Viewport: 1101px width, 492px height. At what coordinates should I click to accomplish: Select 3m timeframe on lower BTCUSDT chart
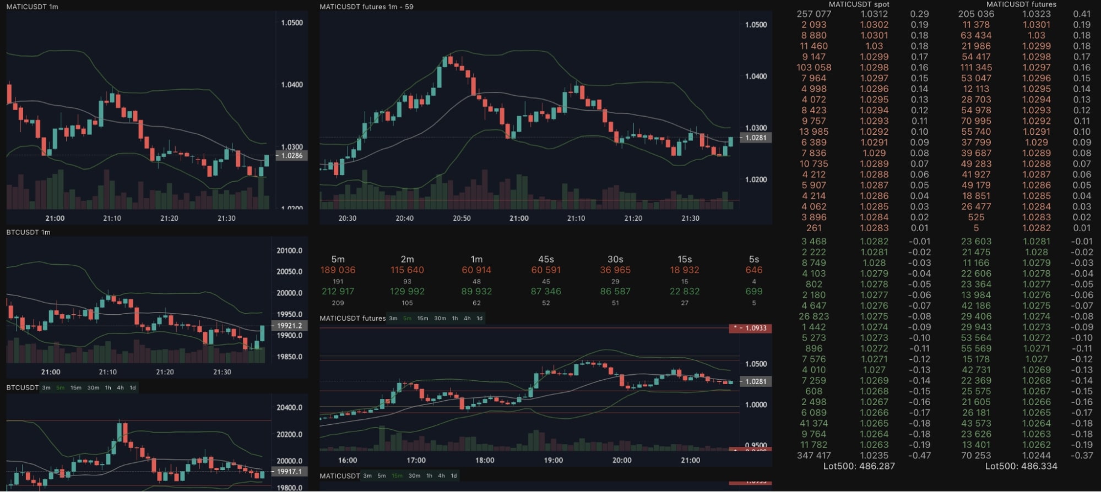(x=46, y=388)
